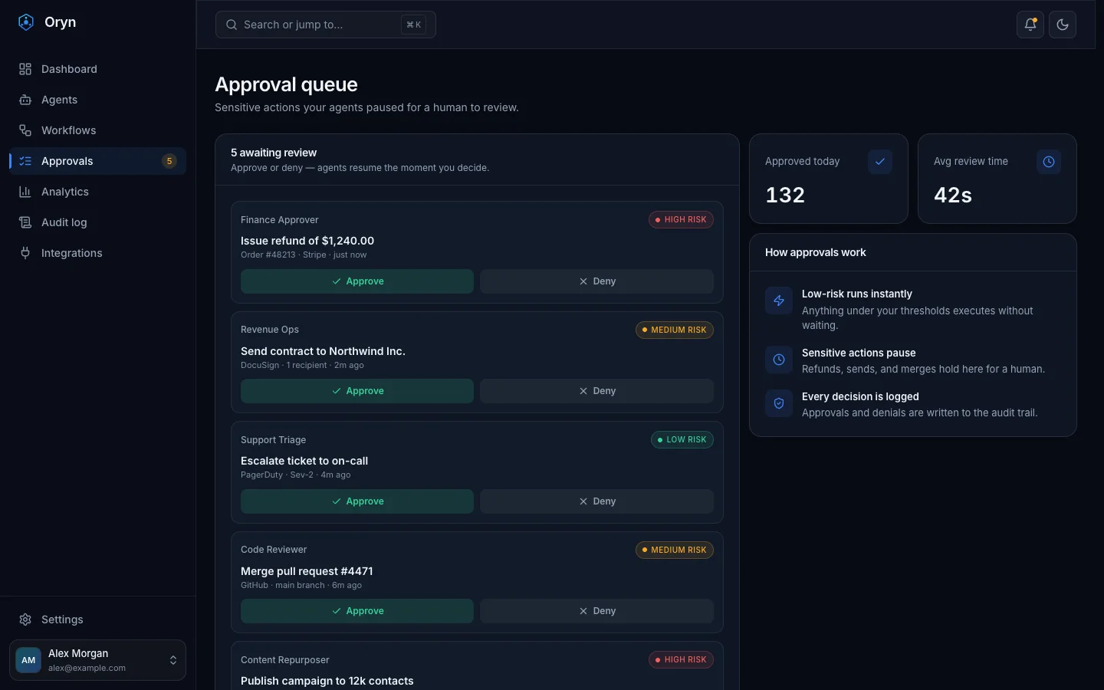Open the Dashboard page
Viewport: 1104px width, 690px height.
[97, 69]
